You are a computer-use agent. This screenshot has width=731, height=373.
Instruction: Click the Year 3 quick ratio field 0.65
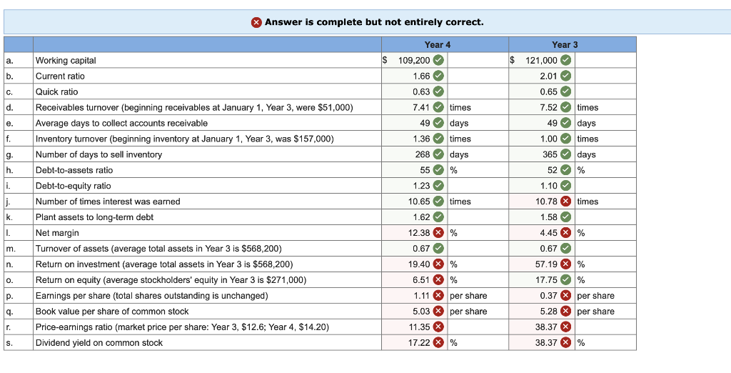[x=543, y=91]
